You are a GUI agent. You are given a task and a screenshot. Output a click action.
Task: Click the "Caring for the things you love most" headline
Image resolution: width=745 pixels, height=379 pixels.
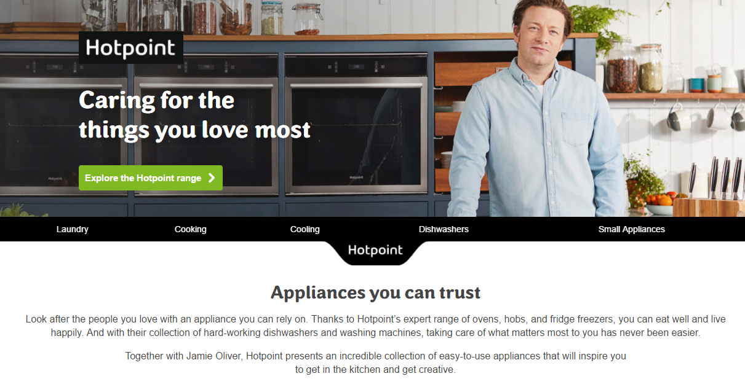(194, 115)
